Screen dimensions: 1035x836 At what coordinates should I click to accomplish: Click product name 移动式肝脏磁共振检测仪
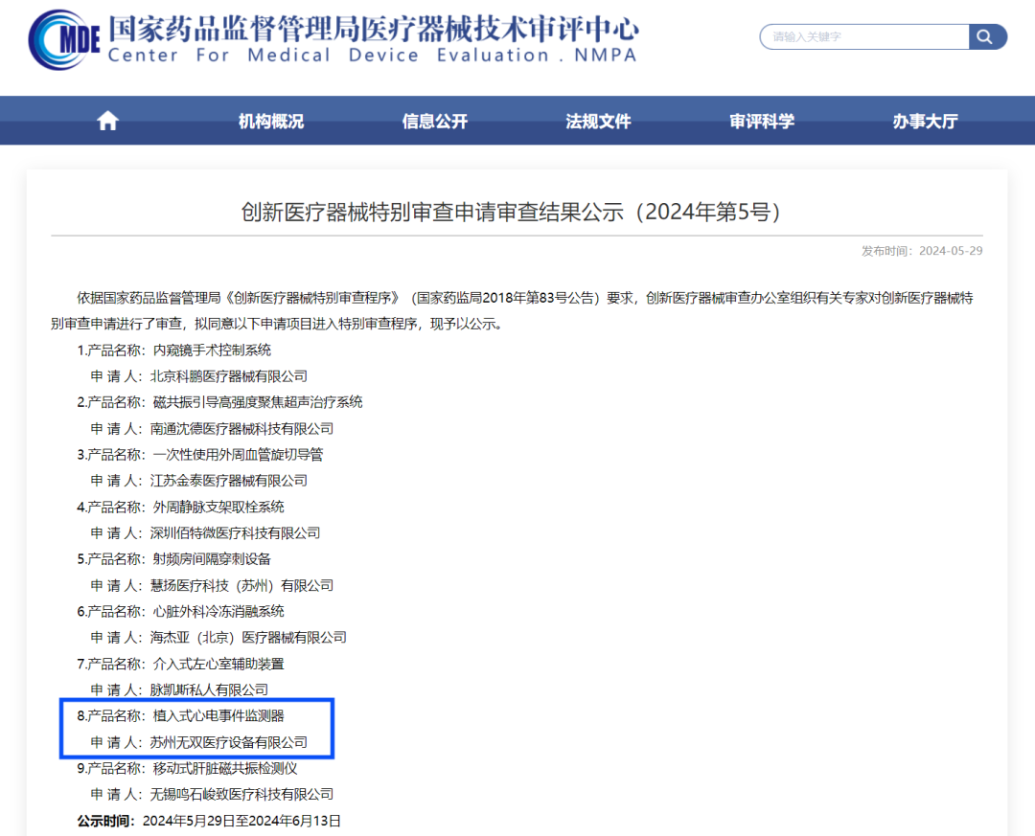(225, 768)
